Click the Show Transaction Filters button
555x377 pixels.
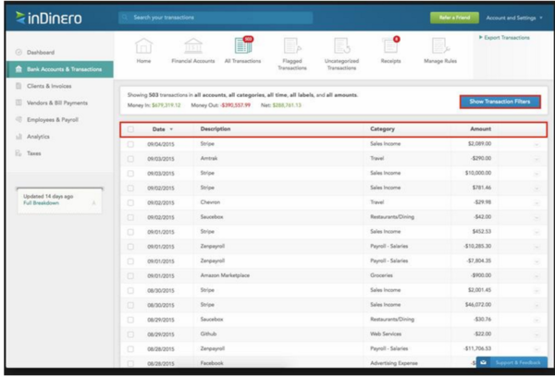499,101
